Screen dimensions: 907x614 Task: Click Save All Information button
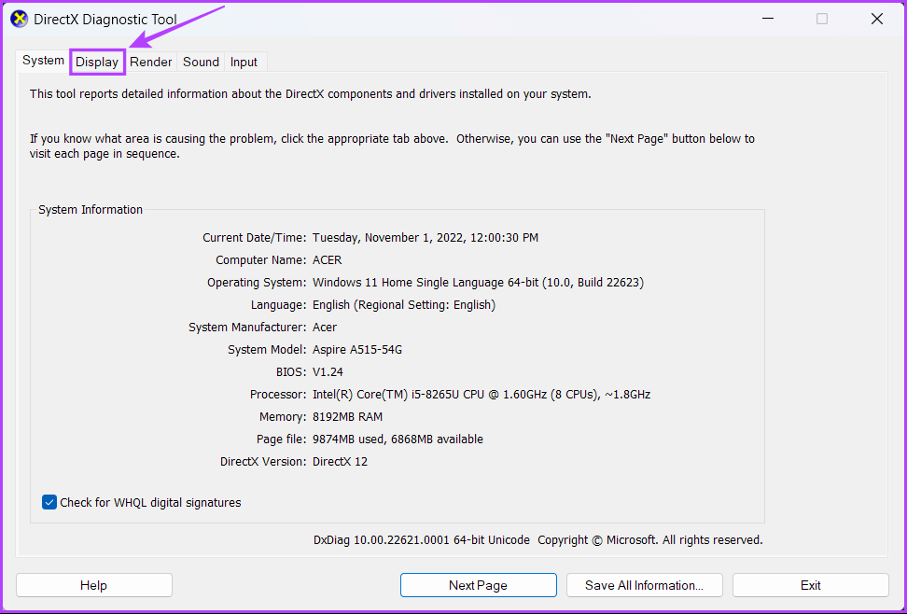[645, 585]
